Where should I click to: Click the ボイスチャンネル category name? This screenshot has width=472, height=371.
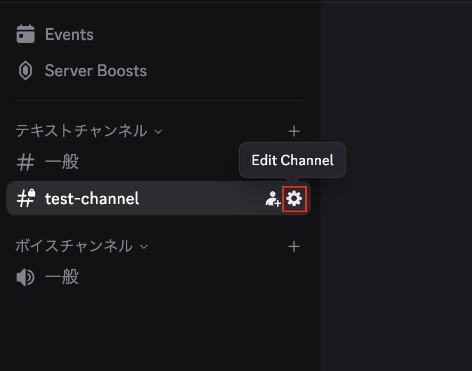click(x=74, y=246)
